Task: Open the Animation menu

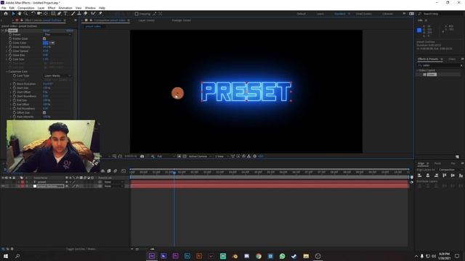Action: [65, 8]
